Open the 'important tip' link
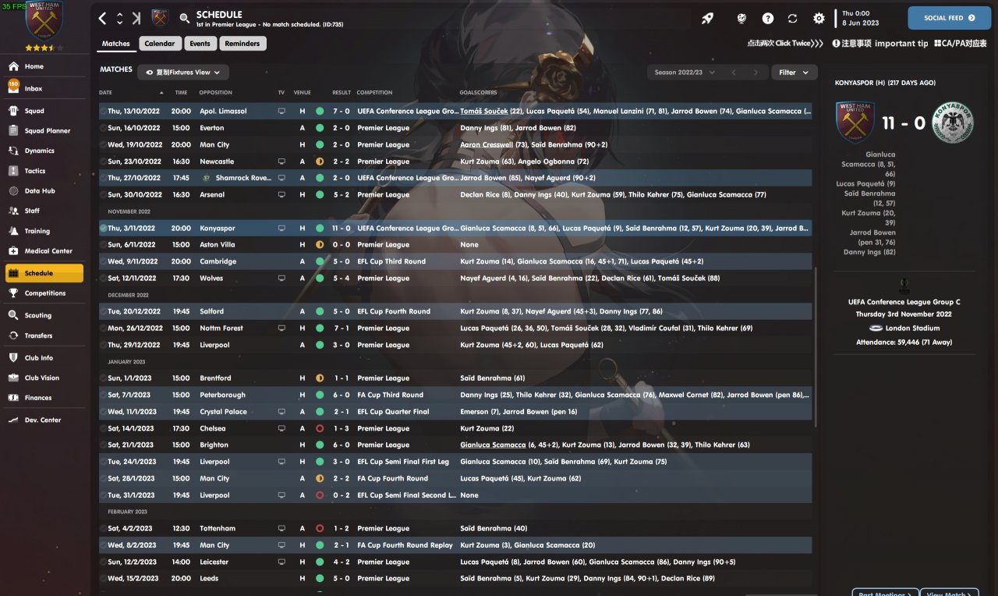Image resolution: width=998 pixels, height=596 pixels. [x=880, y=44]
